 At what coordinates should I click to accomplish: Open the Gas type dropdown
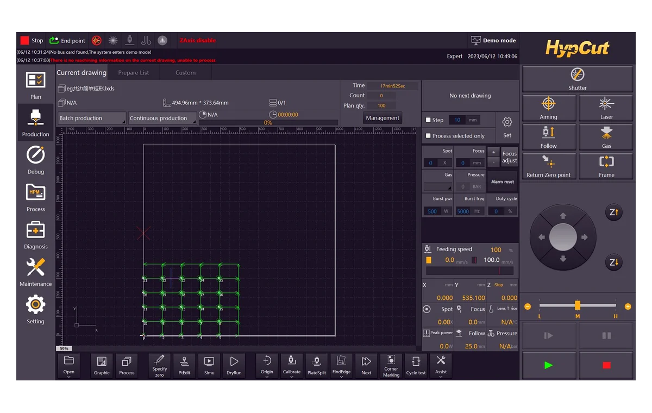coord(438,186)
